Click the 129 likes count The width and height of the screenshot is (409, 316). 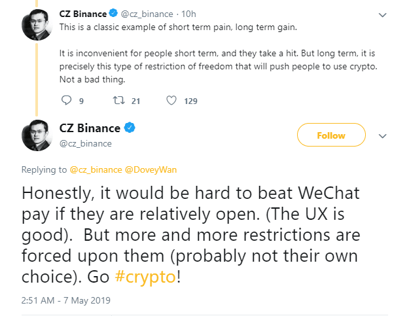coord(190,101)
